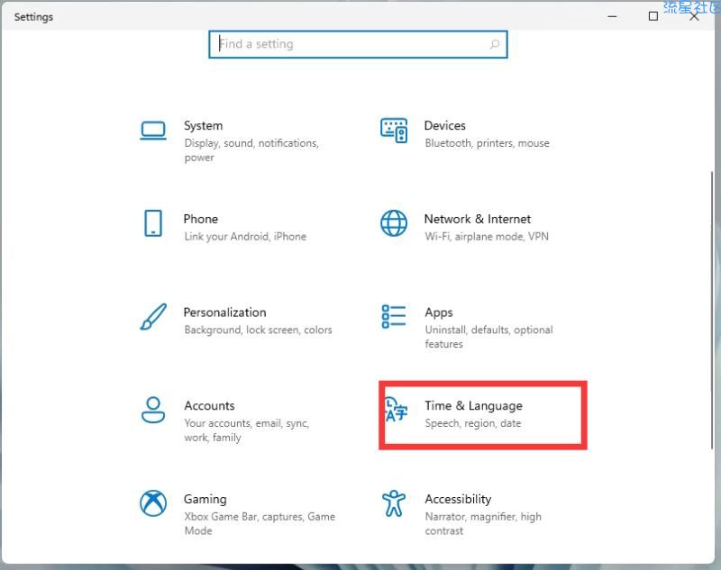Go to the Devices settings title
The width and height of the screenshot is (721, 570).
444,125
